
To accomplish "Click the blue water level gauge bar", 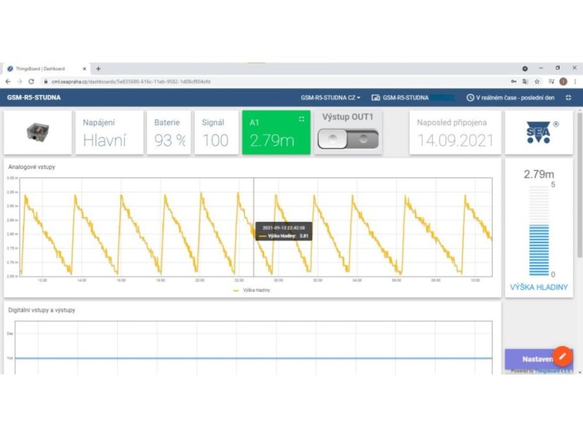I will point(539,250).
